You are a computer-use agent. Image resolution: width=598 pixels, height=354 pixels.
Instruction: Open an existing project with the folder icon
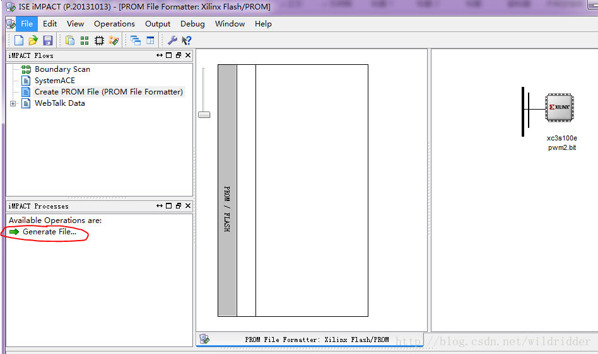pos(33,40)
